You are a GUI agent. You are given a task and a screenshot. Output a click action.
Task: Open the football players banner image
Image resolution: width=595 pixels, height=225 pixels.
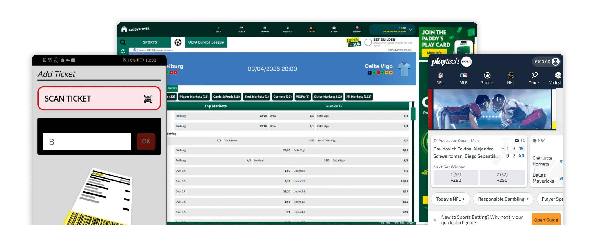(x=492, y=109)
